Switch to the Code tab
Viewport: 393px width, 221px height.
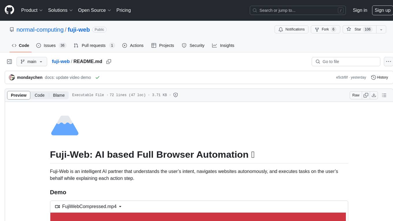21,45
